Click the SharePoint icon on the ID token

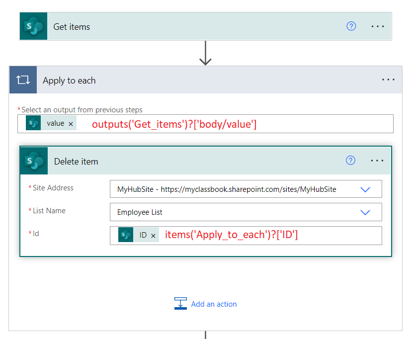[125, 235]
